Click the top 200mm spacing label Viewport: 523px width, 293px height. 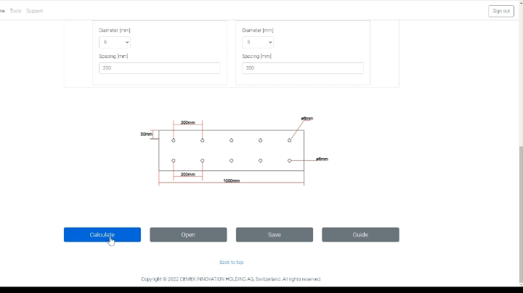(187, 123)
